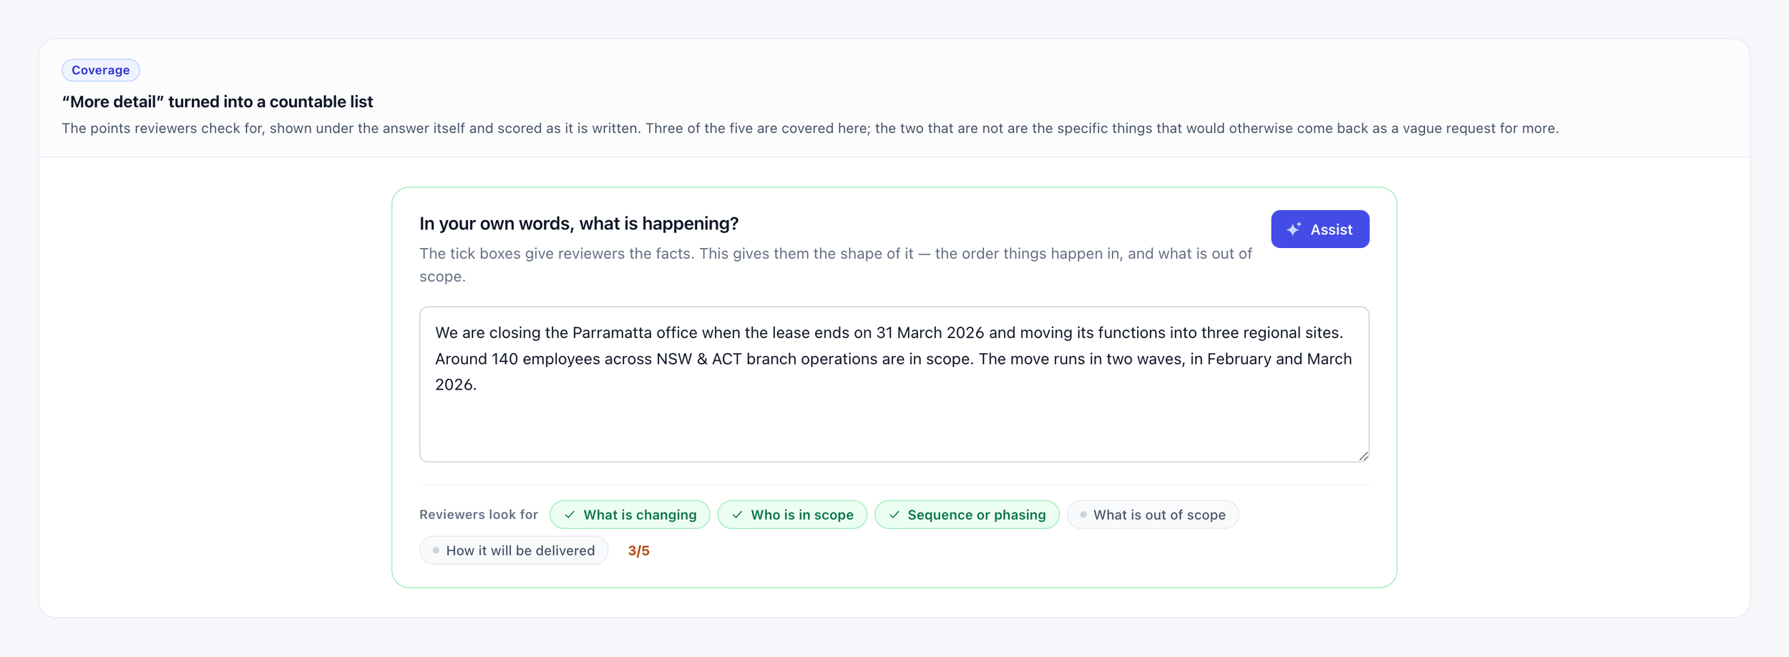Click the 3/5 coverage score
1789x657 pixels.
[x=638, y=550]
